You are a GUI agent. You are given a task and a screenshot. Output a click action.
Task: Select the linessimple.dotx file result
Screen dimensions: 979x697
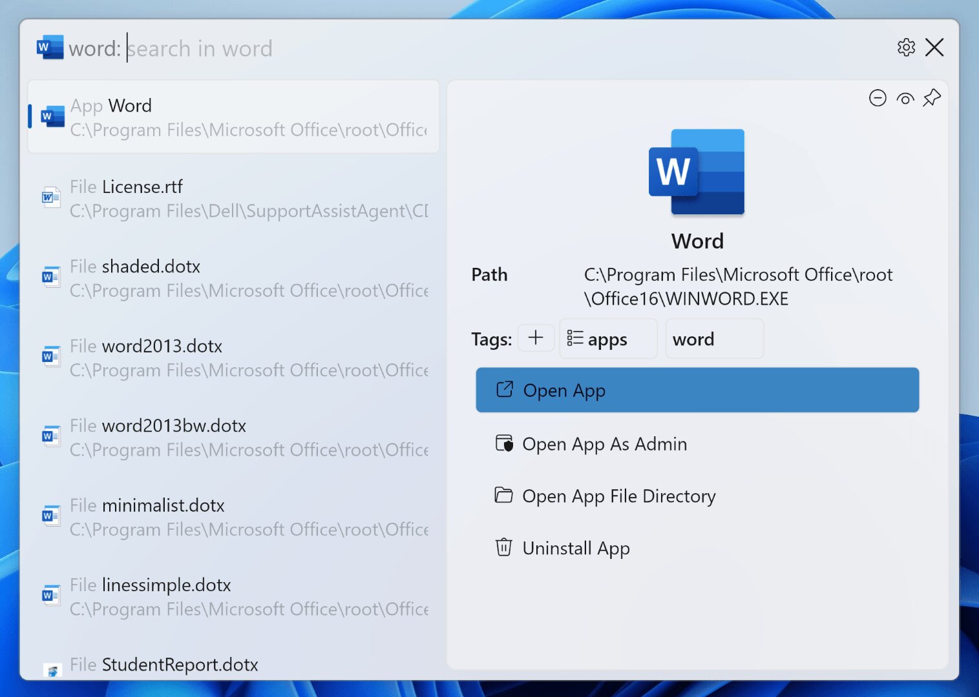click(x=233, y=596)
